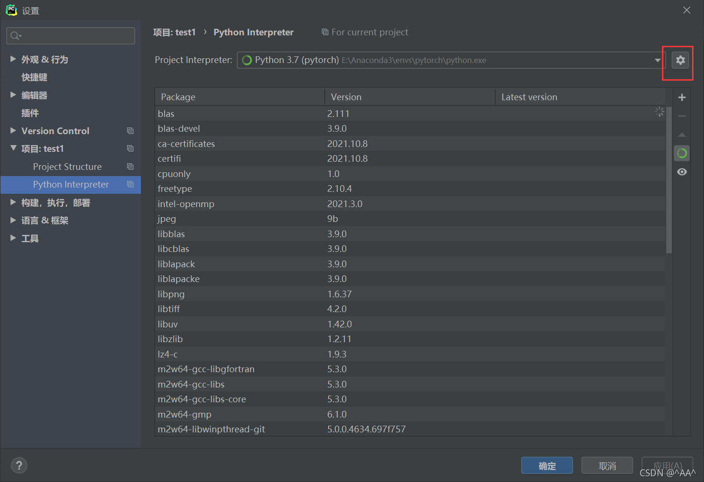Click the copy icon next to Version Control
The width and height of the screenshot is (704, 482).
(130, 131)
